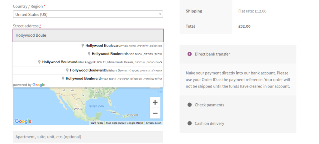Click the Google logo on the map

pos(23,121)
